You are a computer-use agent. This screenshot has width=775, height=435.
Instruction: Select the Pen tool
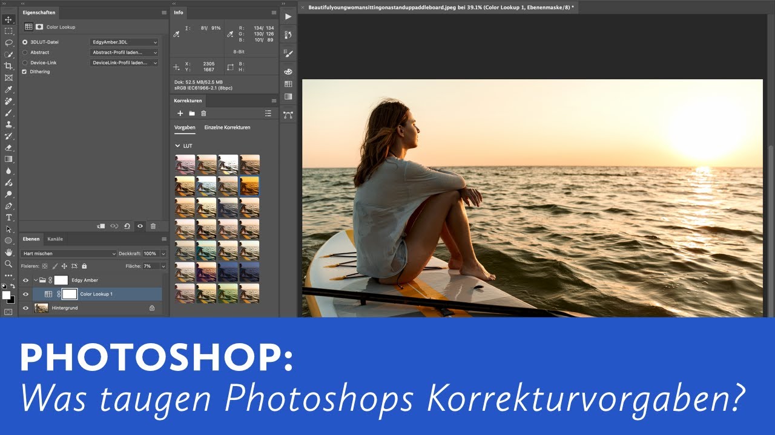pyautogui.click(x=8, y=205)
